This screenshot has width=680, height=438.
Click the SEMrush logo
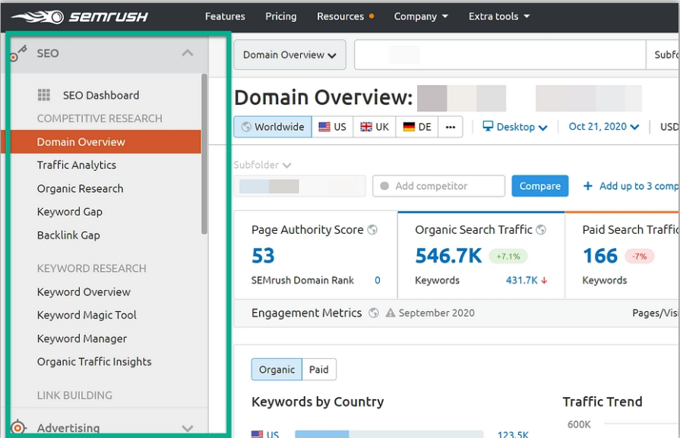[79, 17]
